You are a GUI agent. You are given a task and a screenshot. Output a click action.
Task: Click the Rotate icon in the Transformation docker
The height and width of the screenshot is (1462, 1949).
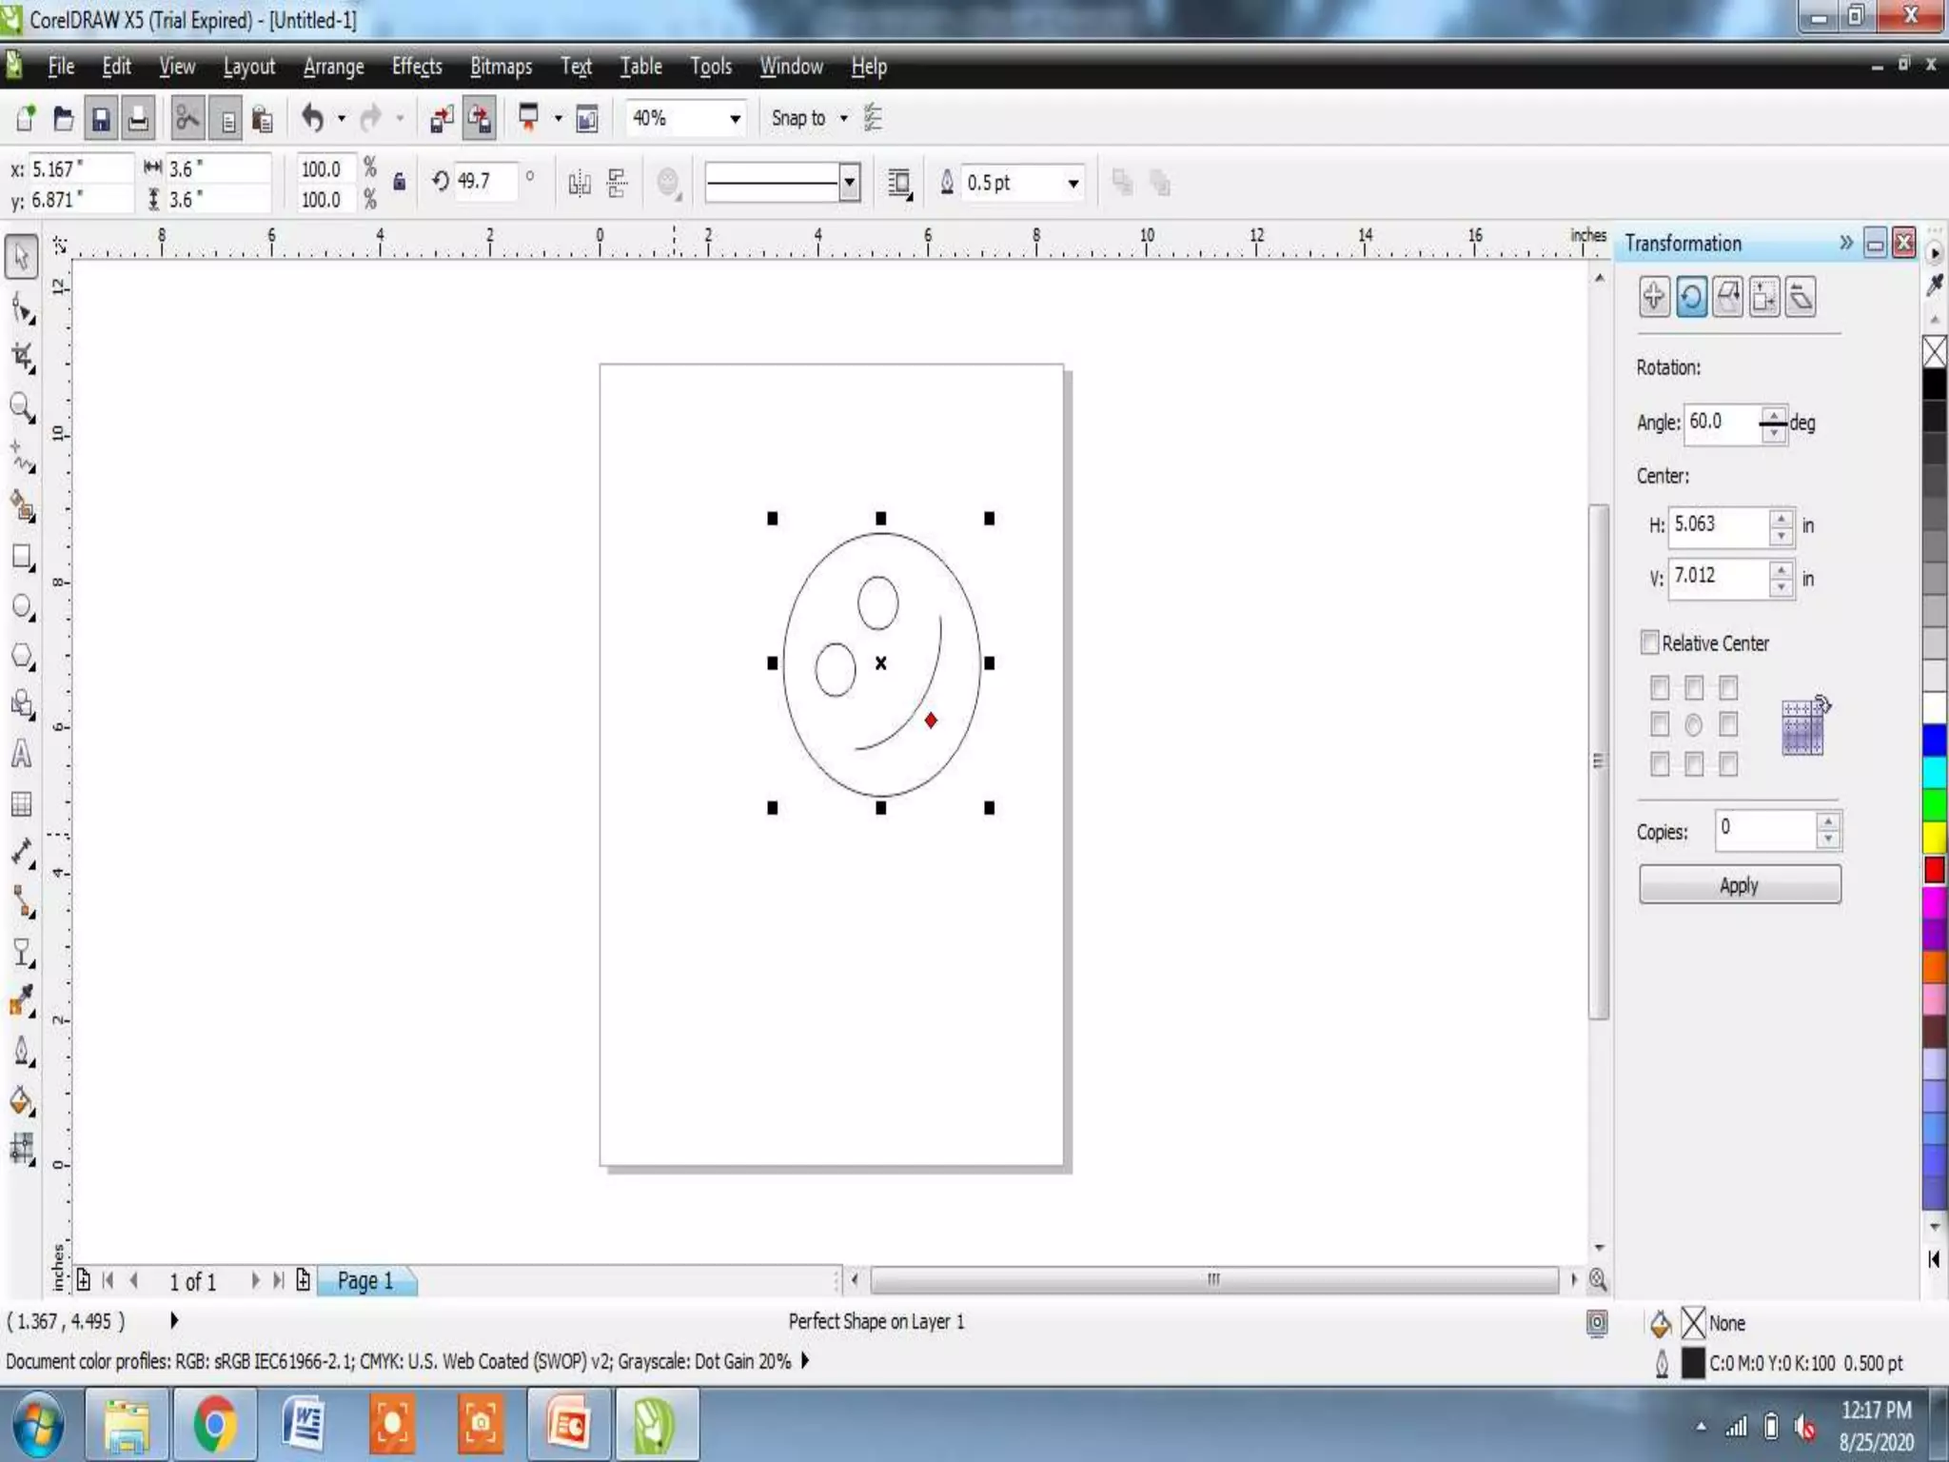click(x=1691, y=297)
